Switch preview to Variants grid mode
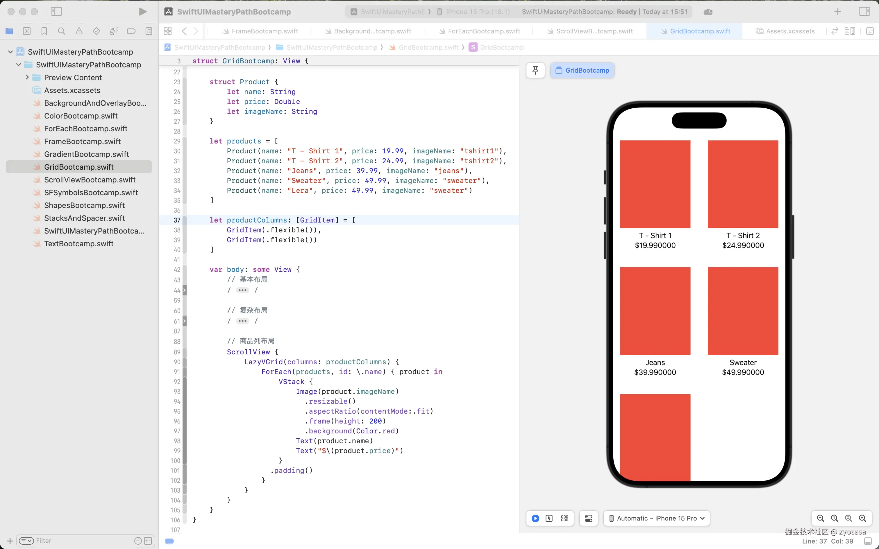The height and width of the screenshot is (549, 879). point(564,518)
